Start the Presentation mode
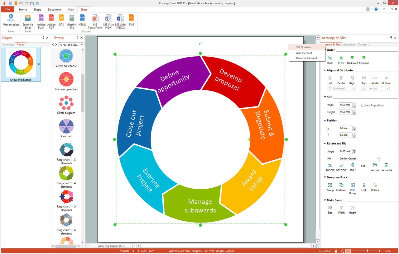 [11, 21]
